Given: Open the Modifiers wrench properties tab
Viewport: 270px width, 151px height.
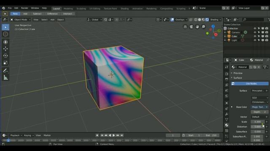Looking at the screenshot, I should pyautogui.click(x=227, y=114).
